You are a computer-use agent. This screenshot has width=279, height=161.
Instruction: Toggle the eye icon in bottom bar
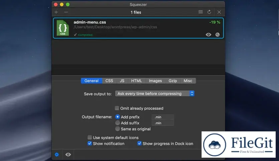point(68,154)
